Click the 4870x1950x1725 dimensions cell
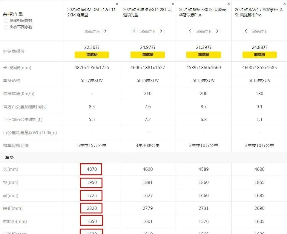This screenshot has height=234, width=287. tap(92, 68)
